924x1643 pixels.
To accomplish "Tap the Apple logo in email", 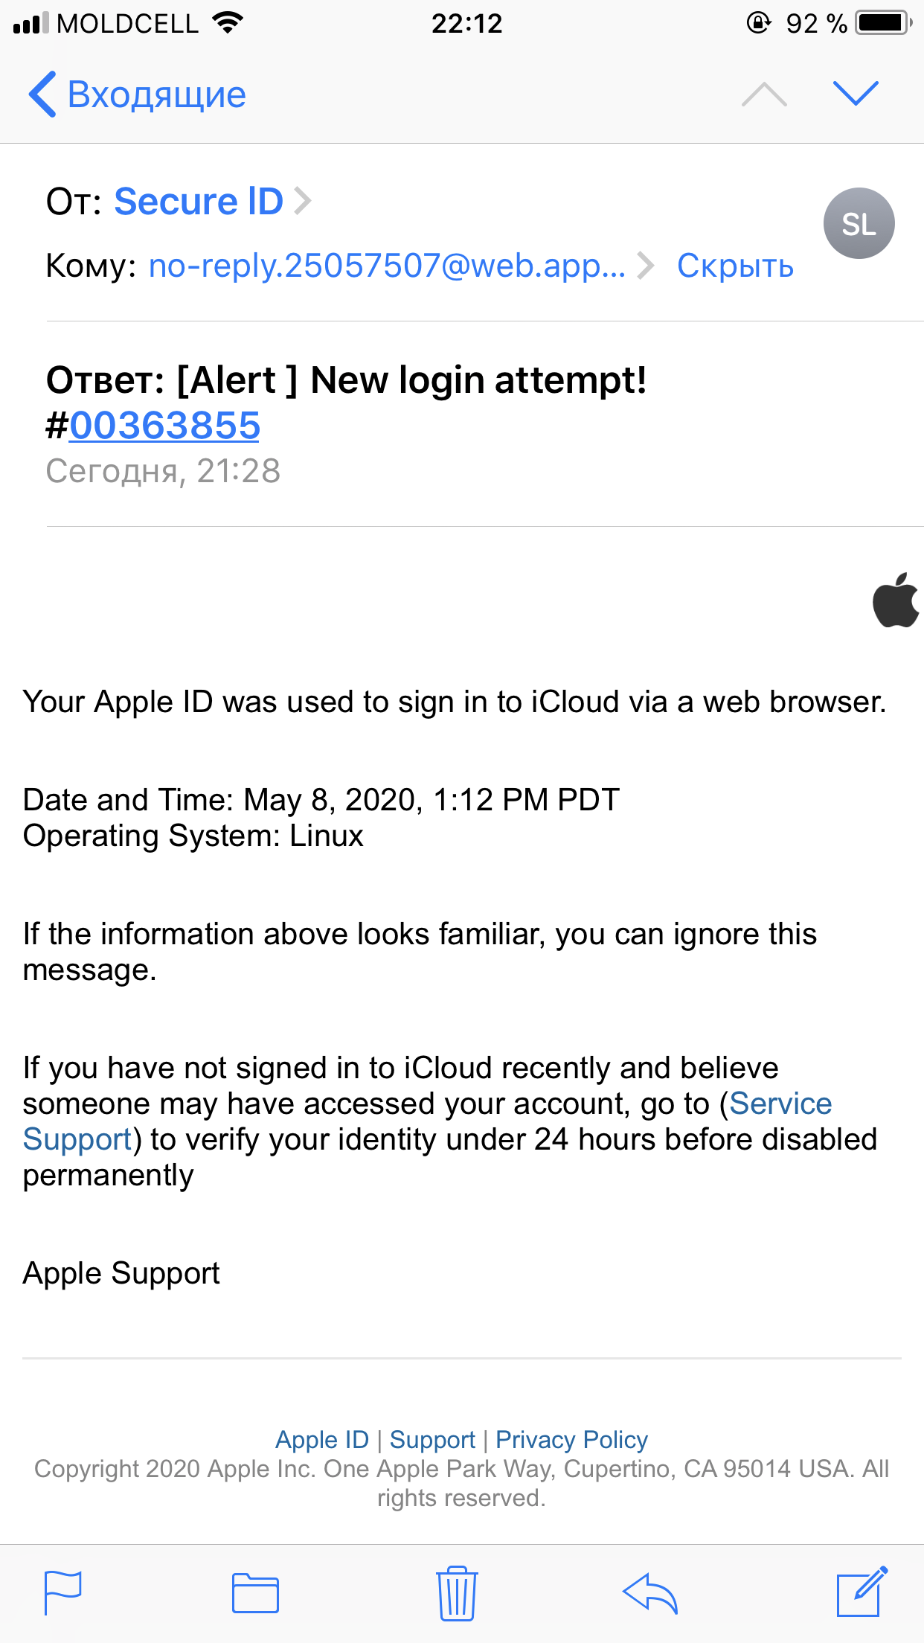I will (896, 600).
